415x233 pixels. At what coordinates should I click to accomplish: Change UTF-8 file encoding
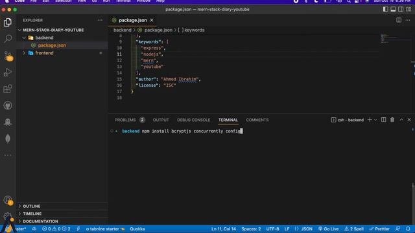point(272,228)
